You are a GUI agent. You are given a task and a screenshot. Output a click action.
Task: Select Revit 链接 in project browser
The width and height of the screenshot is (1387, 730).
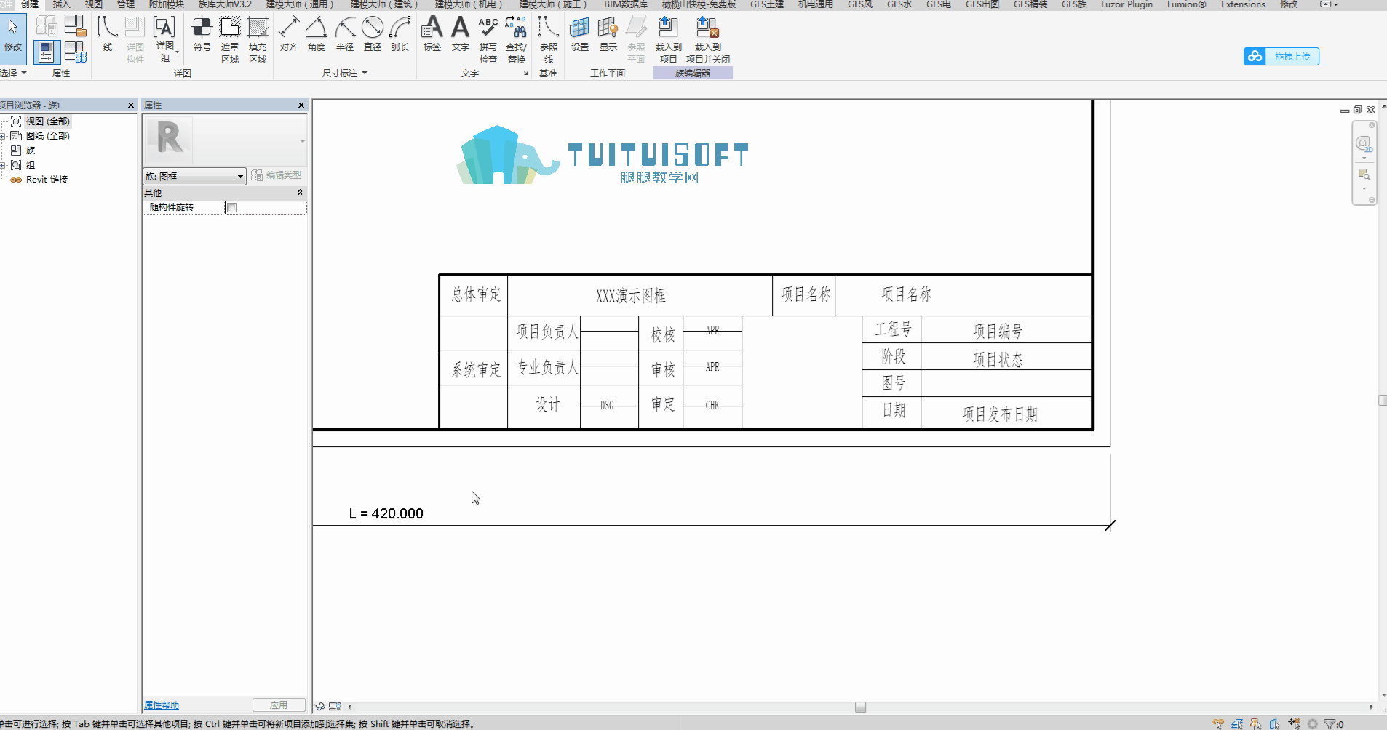pos(47,180)
